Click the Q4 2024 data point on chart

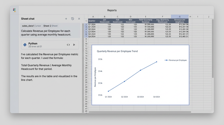[x=156, y=62]
